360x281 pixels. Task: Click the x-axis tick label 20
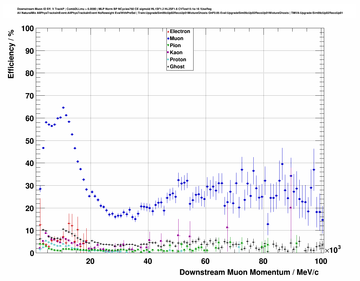pos(90,261)
